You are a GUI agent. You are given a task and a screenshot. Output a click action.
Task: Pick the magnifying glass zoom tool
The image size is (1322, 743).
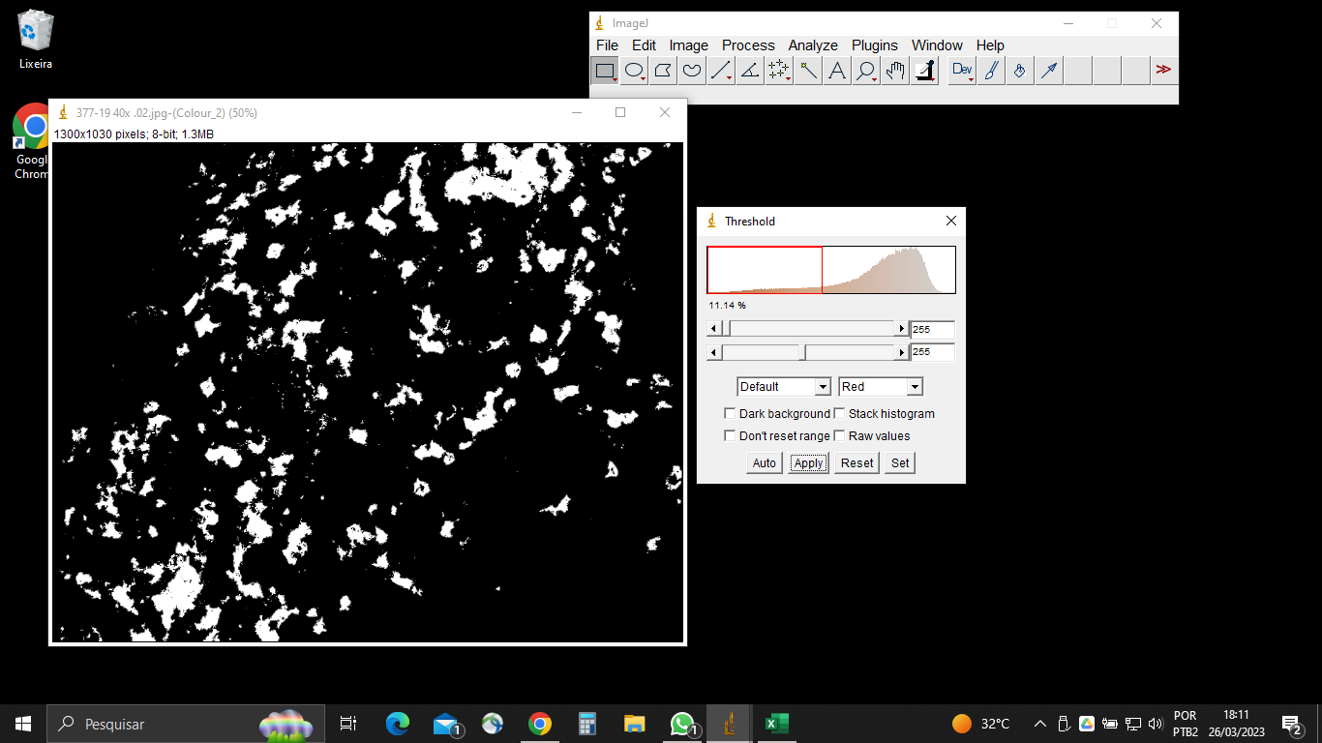[x=865, y=70]
